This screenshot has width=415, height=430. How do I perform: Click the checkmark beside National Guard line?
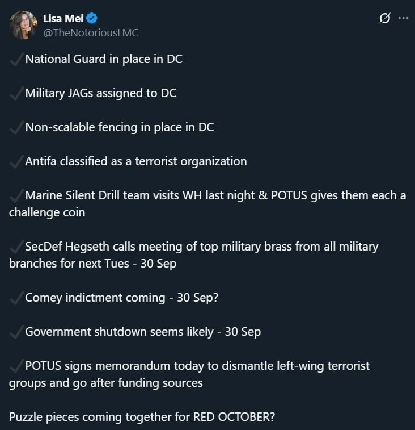point(16,59)
